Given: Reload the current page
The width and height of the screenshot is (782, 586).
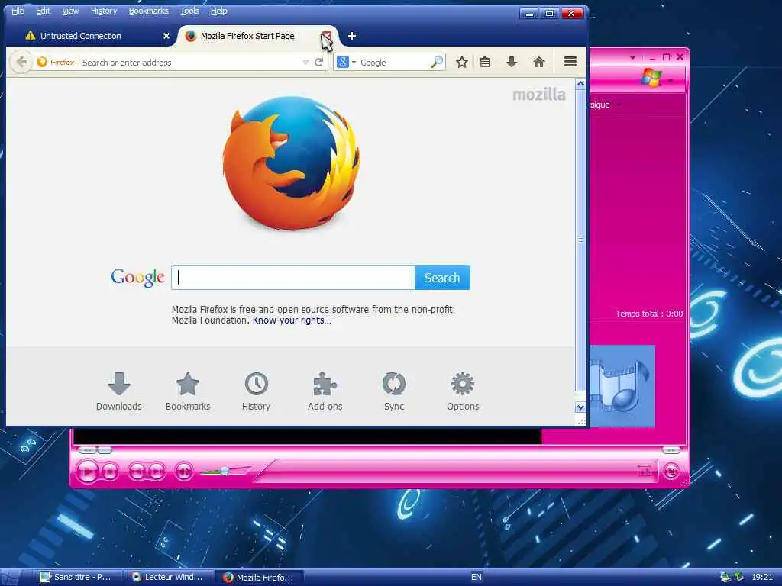Looking at the screenshot, I should click(318, 63).
